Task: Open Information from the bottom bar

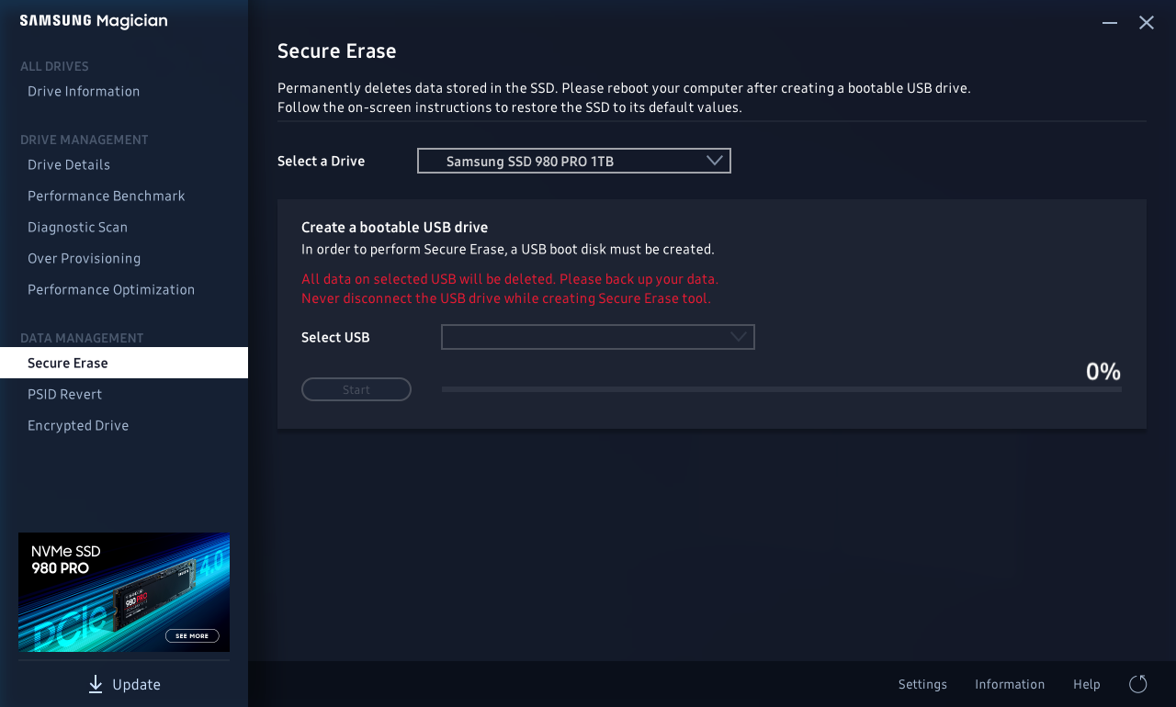Action: [1010, 684]
